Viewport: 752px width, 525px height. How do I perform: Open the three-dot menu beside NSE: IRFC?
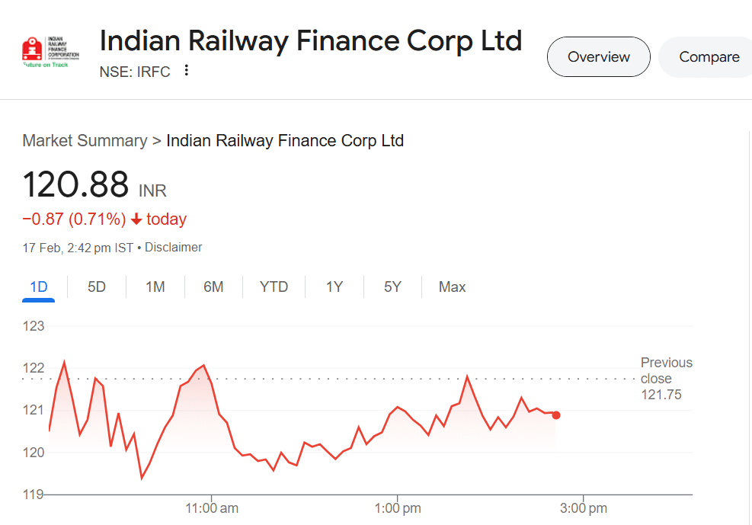point(186,70)
